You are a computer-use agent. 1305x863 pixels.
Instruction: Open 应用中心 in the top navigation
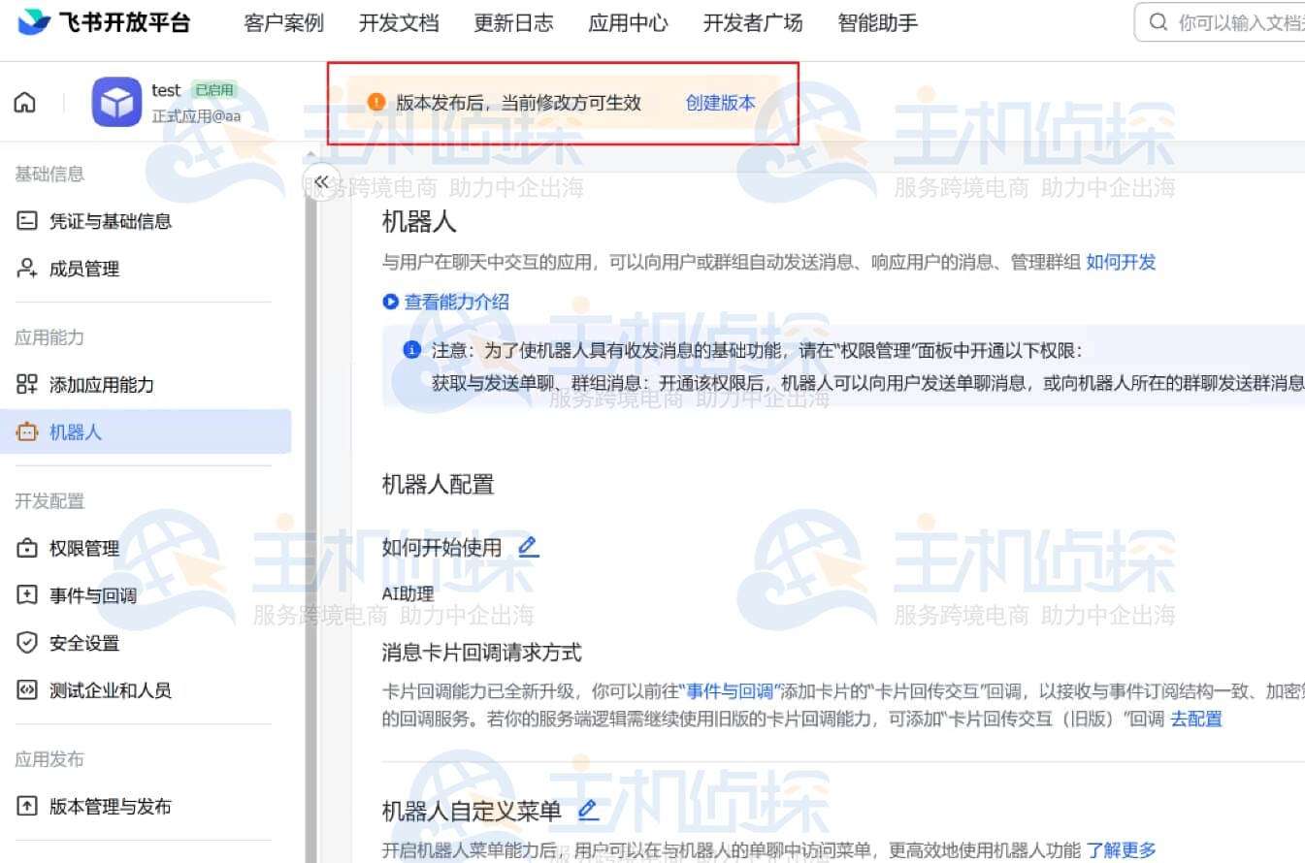(628, 23)
